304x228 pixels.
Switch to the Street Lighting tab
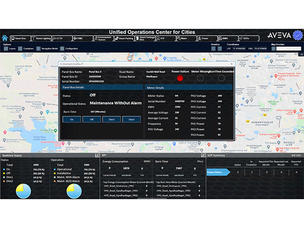coord(42,38)
